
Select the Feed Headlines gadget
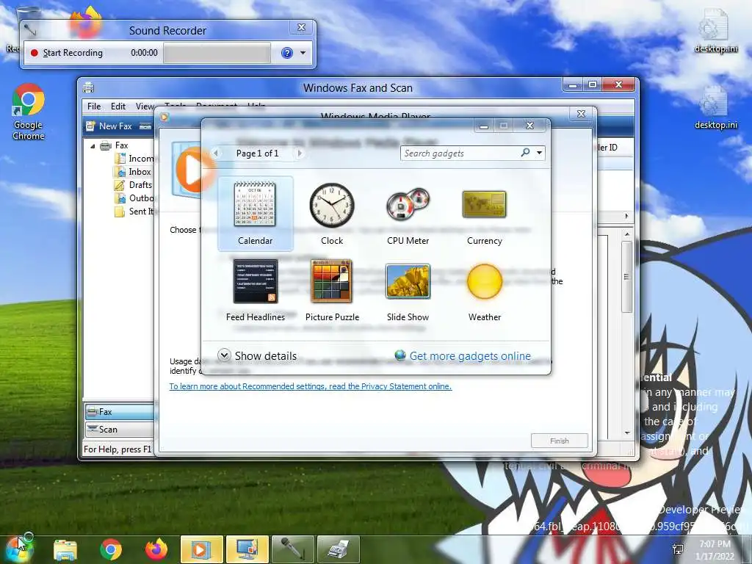255,290
